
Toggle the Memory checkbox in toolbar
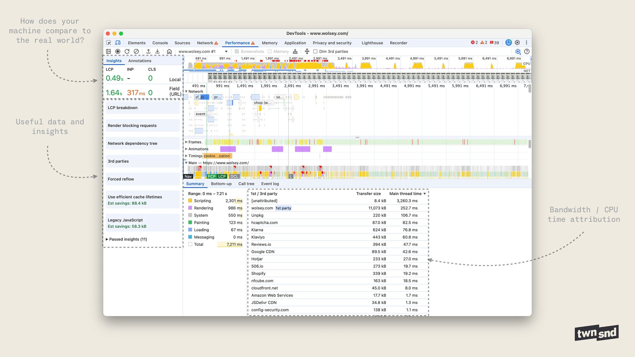pyautogui.click(x=270, y=52)
